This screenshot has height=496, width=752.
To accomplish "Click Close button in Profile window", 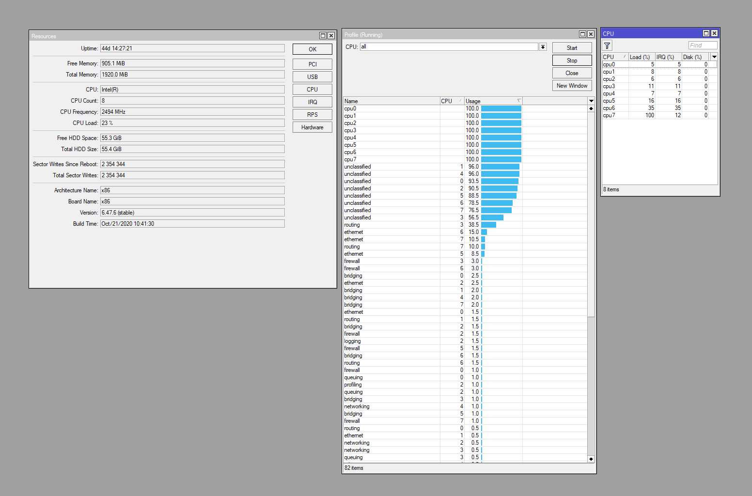I will 572,73.
